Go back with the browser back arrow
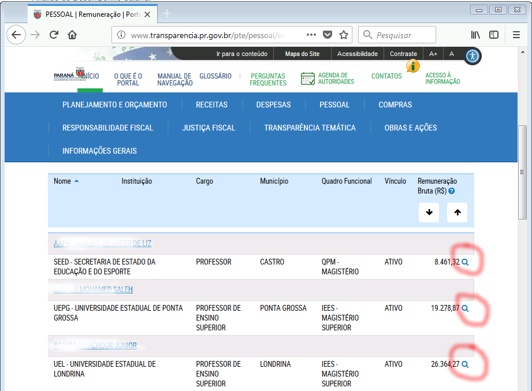The width and height of the screenshot is (532, 391). click(16, 35)
